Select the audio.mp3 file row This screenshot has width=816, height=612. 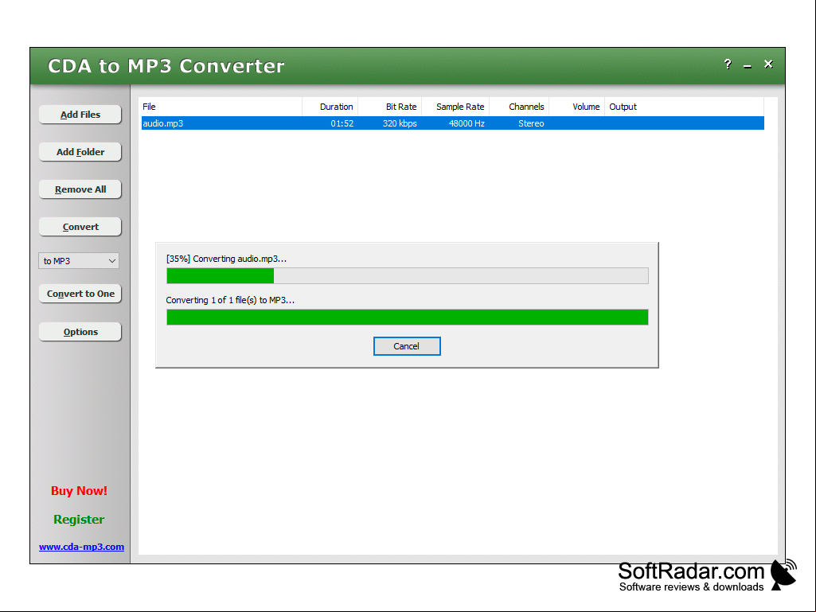pyautogui.click(x=453, y=123)
